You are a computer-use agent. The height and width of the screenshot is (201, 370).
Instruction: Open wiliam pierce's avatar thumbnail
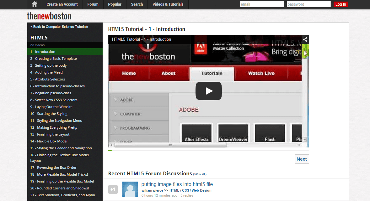pyautogui.click(x=130, y=189)
